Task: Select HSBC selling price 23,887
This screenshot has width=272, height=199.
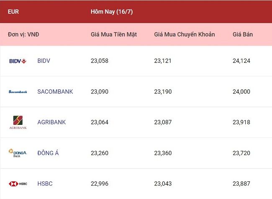Action: [241, 183]
